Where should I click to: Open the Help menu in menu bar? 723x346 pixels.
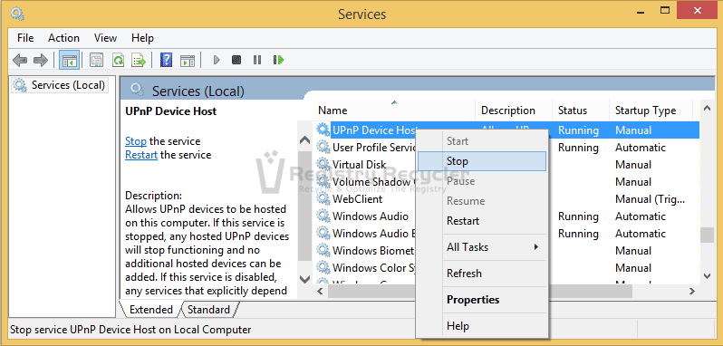pos(142,38)
